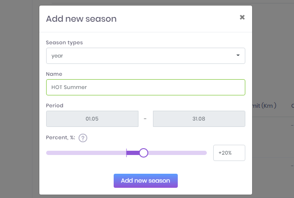The height and width of the screenshot is (198, 294).
Task: Click the Percent, %: label
Action: pos(59,138)
